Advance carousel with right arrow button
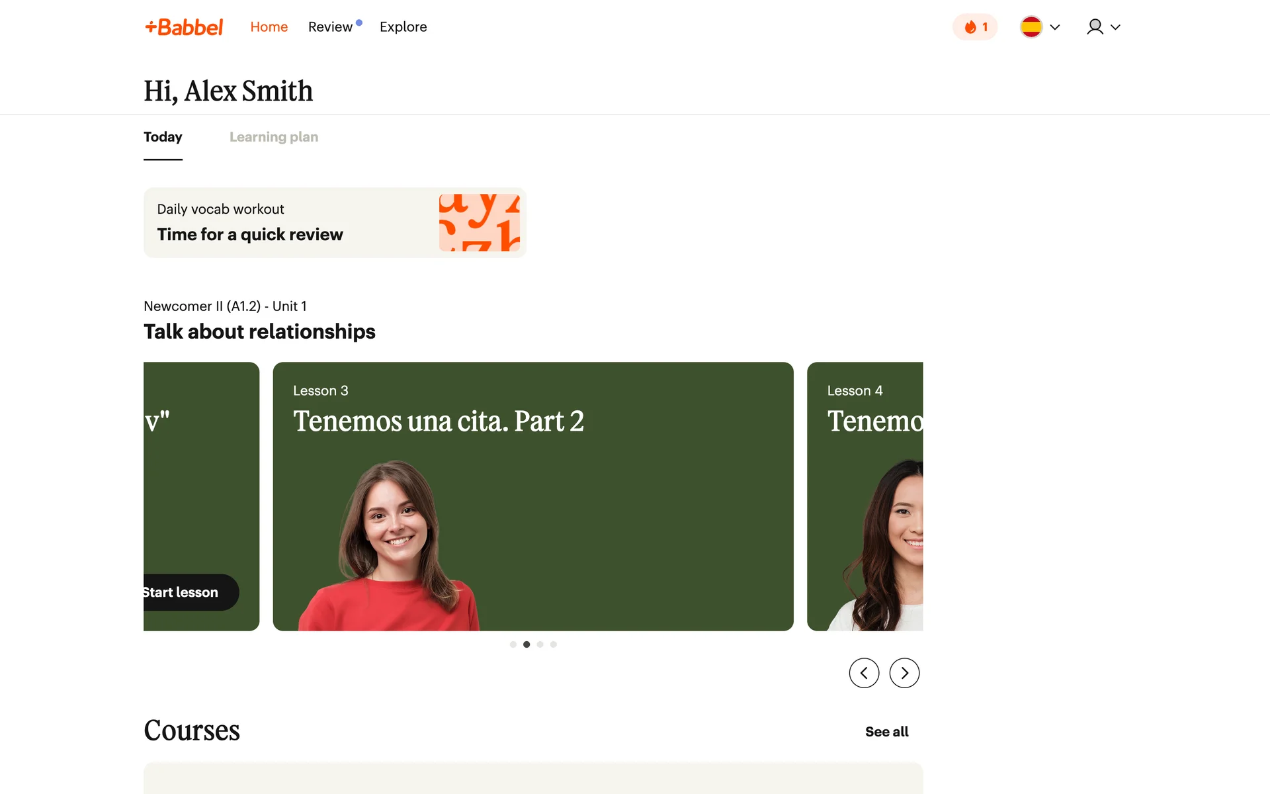This screenshot has width=1270, height=794. (904, 673)
